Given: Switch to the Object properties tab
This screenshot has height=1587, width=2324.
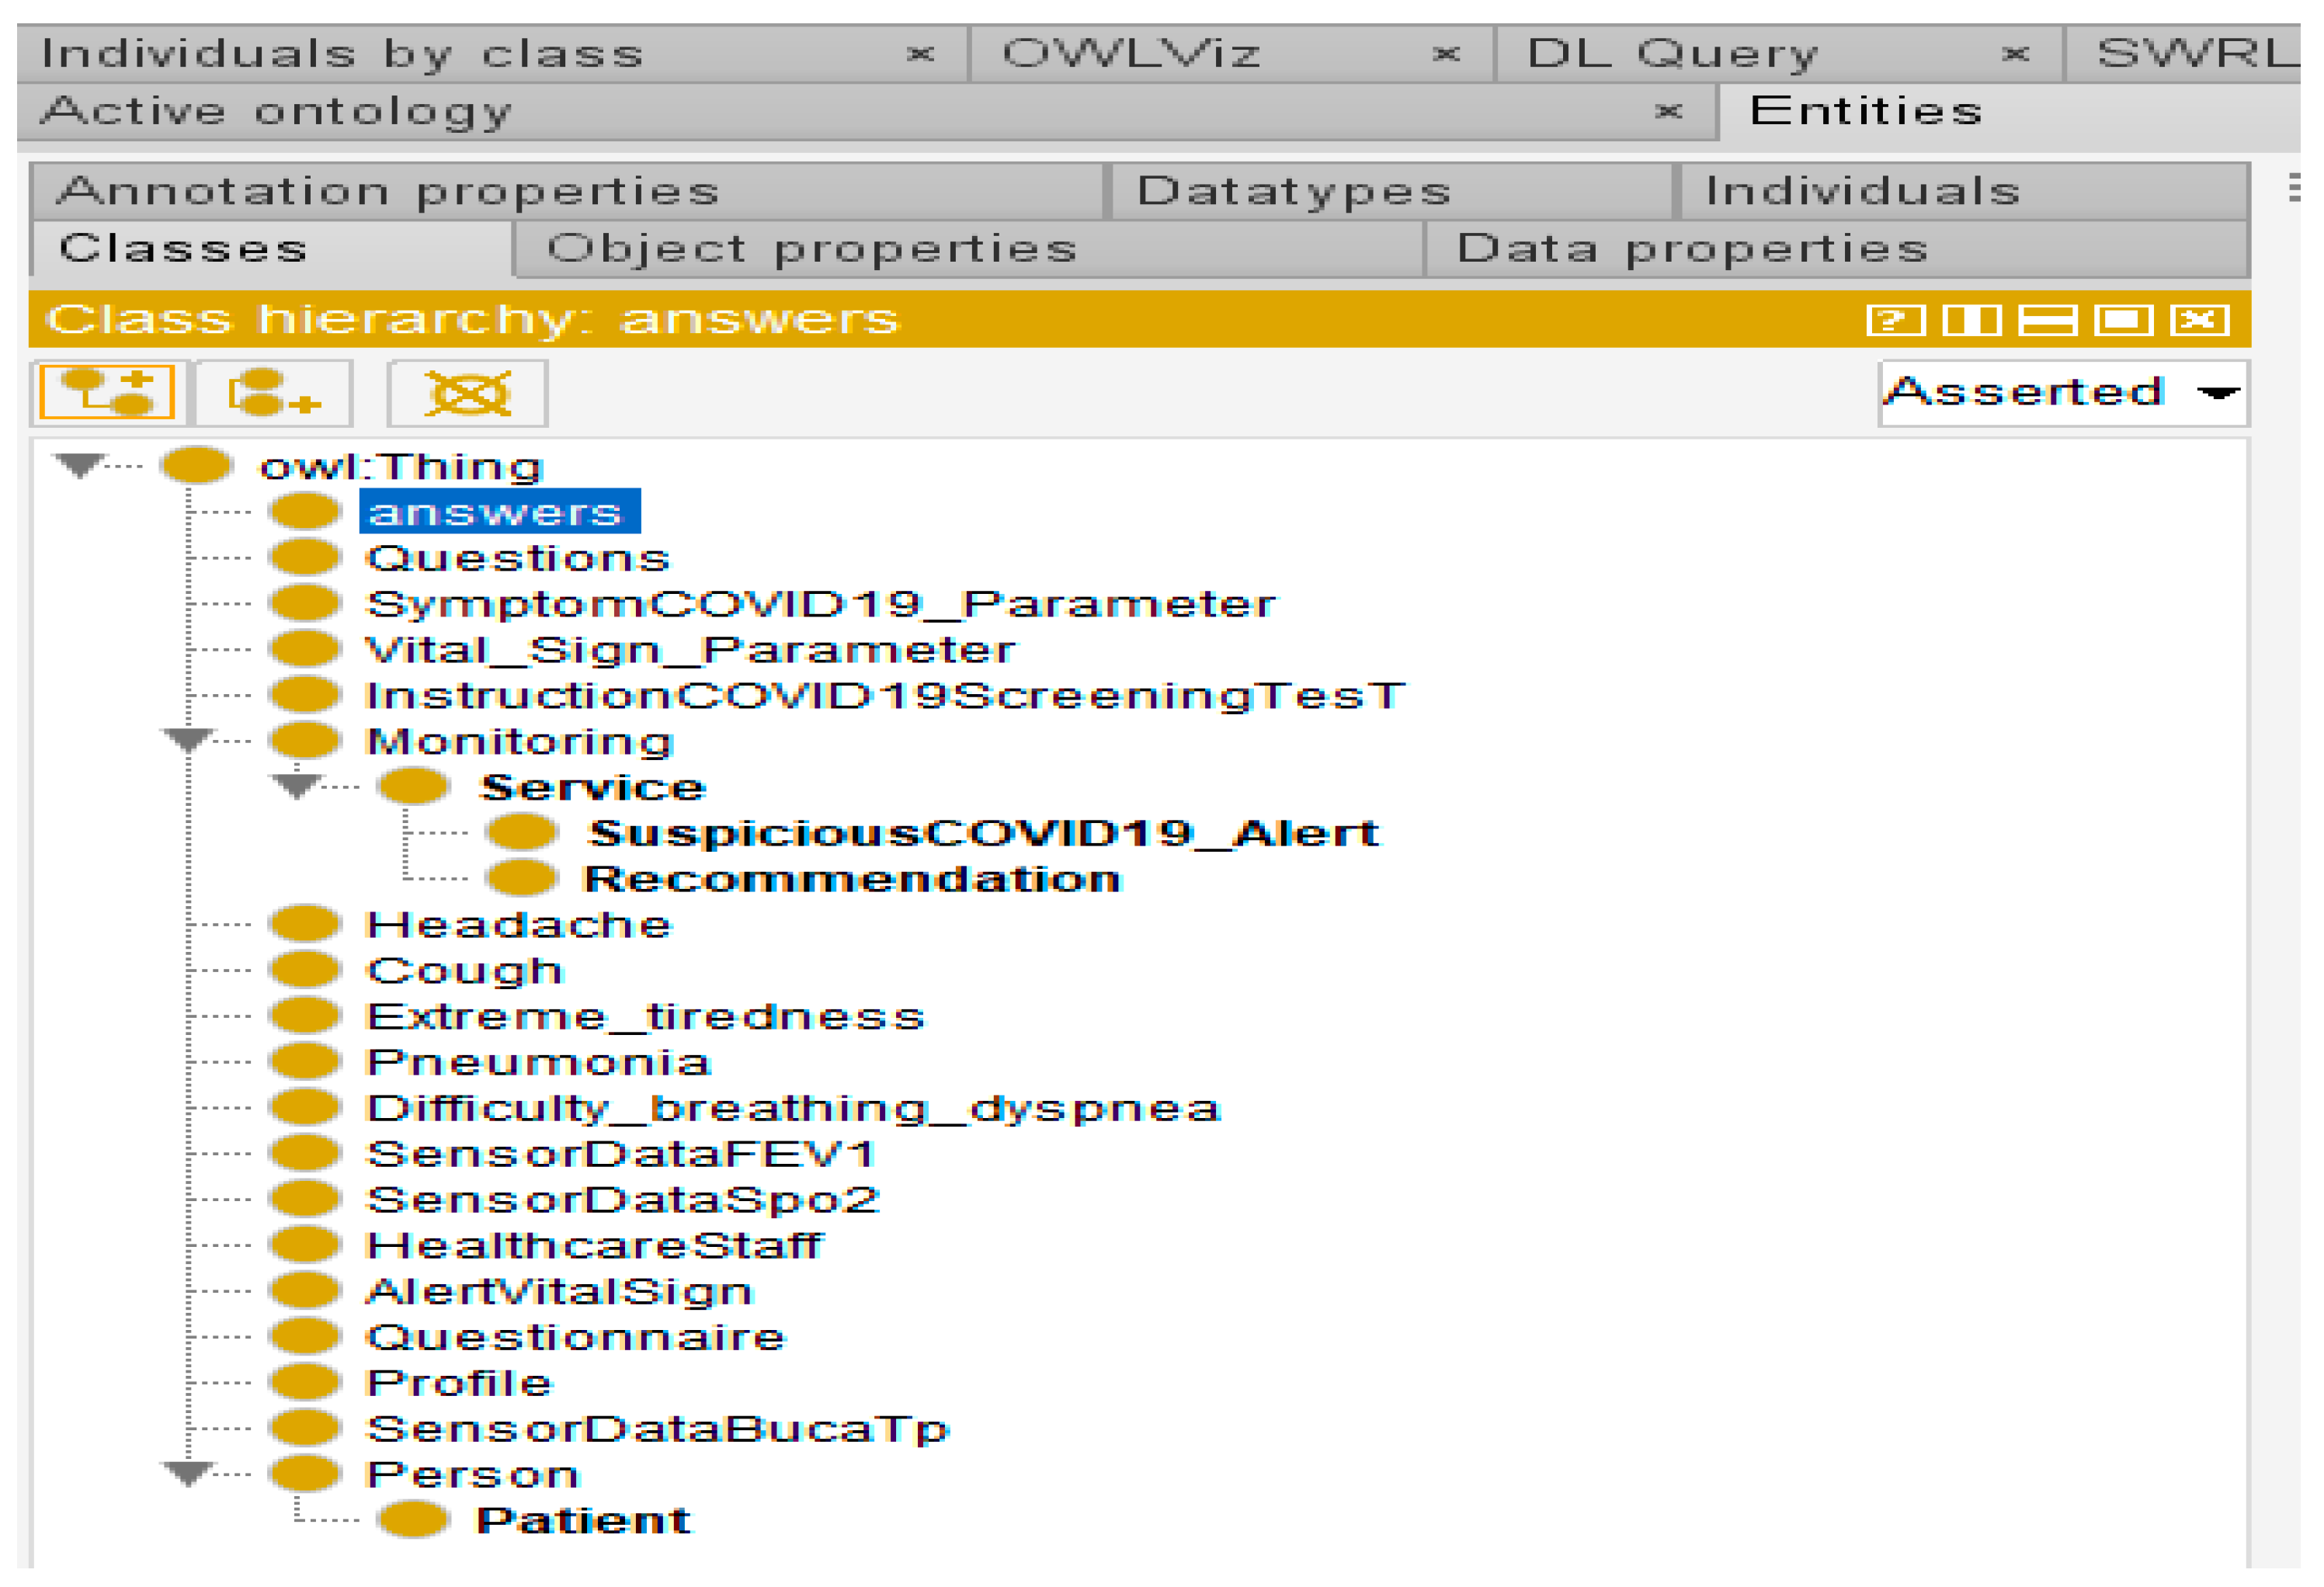Looking at the screenshot, I should [x=811, y=249].
